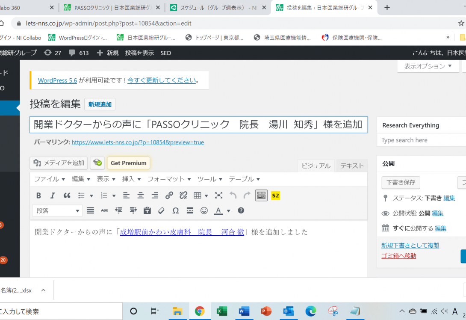Open the text color dropdown arrow
The image size is (466, 320).
229,211
